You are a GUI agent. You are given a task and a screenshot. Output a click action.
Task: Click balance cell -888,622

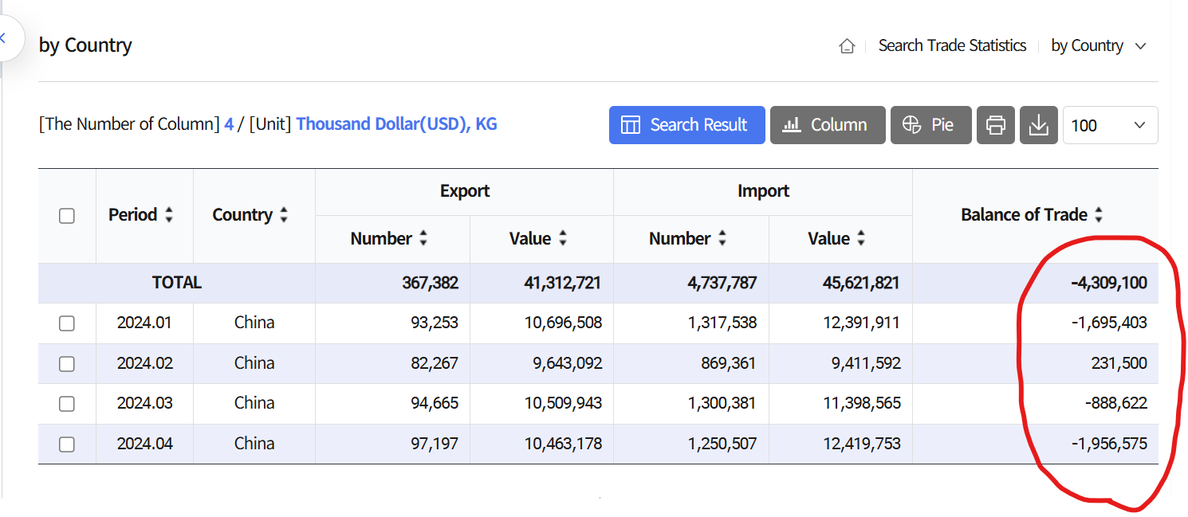tap(1116, 403)
